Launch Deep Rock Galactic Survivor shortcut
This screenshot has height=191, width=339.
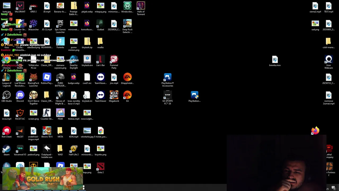(x=127, y=26)
